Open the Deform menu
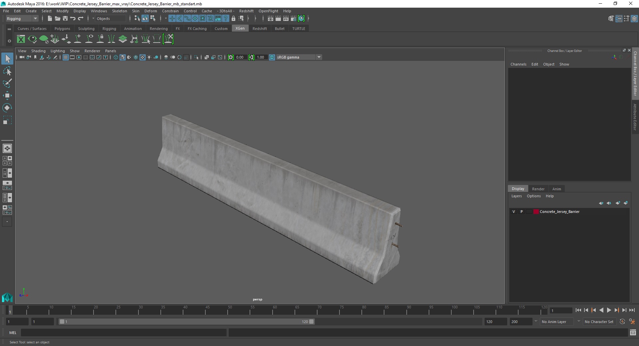 [x=150, y=11]
